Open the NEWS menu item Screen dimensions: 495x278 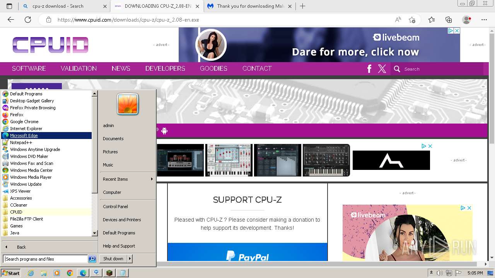coord(121,68)
